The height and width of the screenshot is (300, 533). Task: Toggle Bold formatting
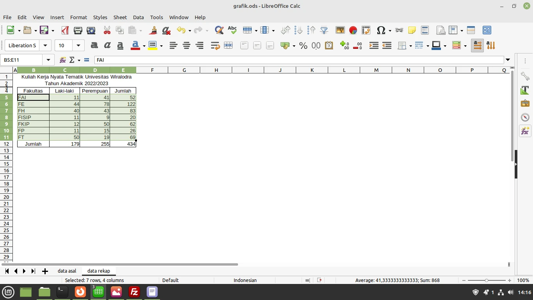[x=94, y=45]
